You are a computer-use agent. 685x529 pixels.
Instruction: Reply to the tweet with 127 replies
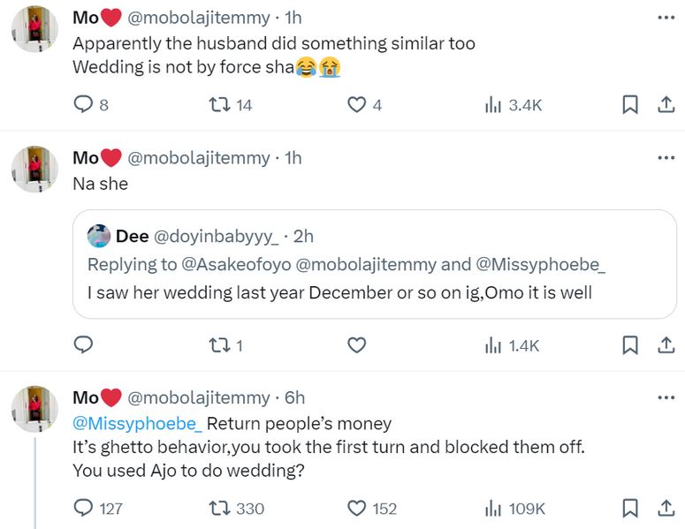click(83, 508)
